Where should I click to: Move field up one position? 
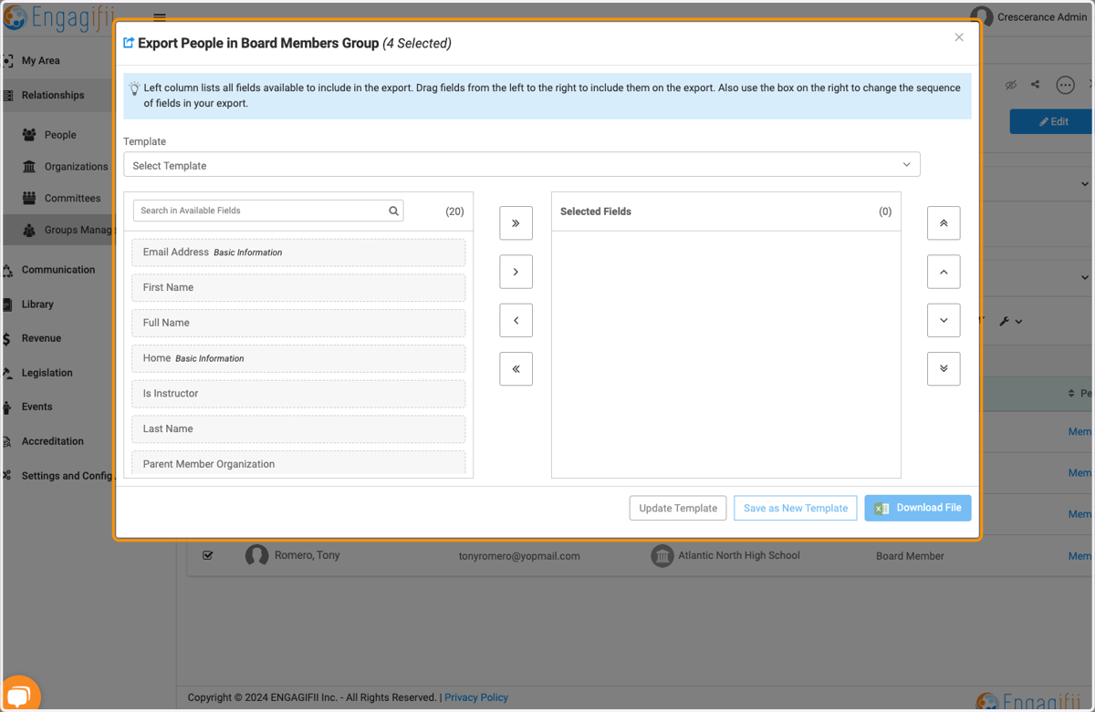tap(944, 272)
